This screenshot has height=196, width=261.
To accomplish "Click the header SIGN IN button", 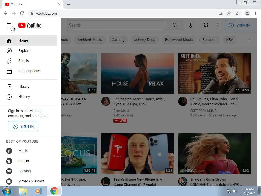I will (x=239, y=25).
